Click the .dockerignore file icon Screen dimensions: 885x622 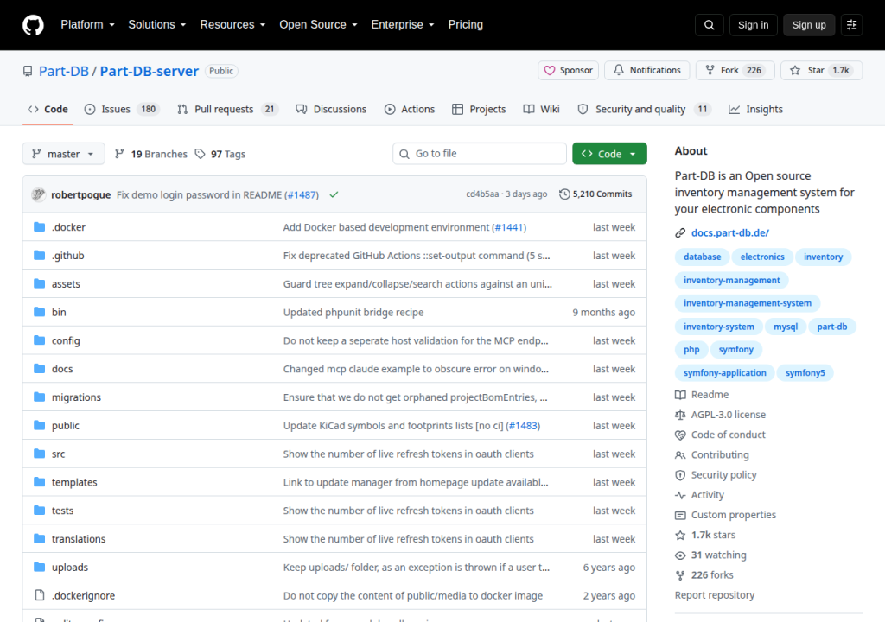39,595
